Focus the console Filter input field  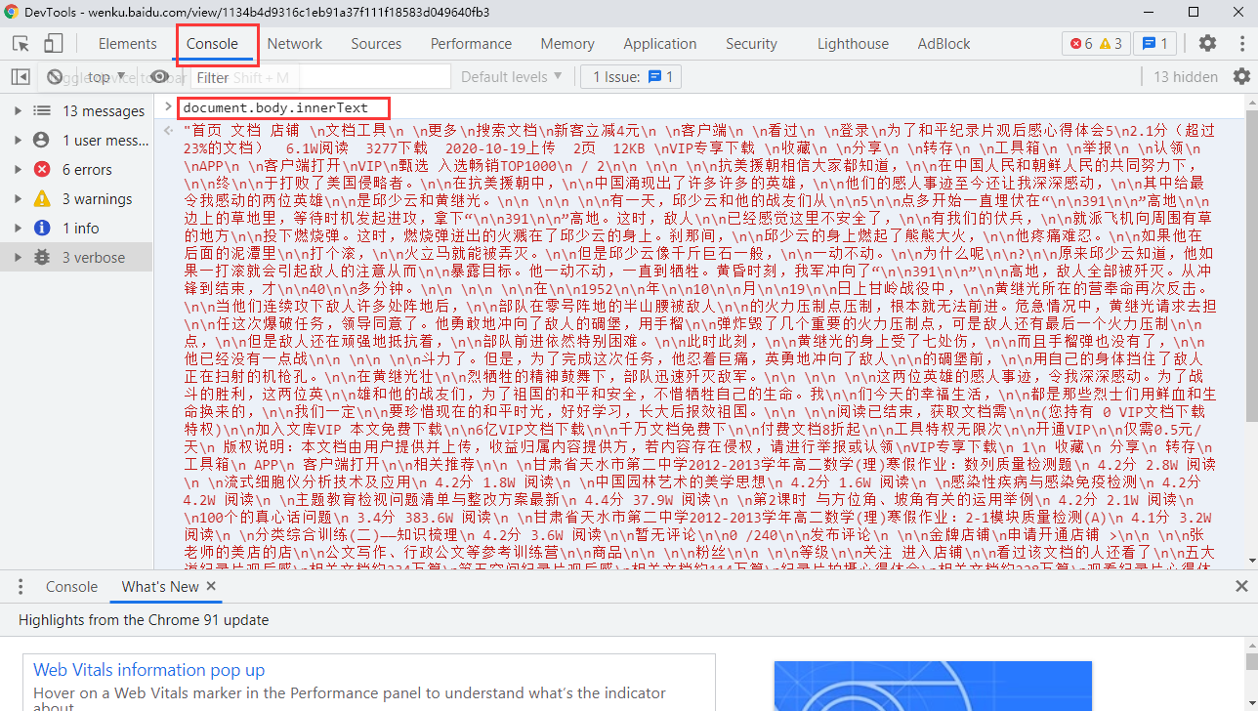pyautogui.click(x=321, y=77)
